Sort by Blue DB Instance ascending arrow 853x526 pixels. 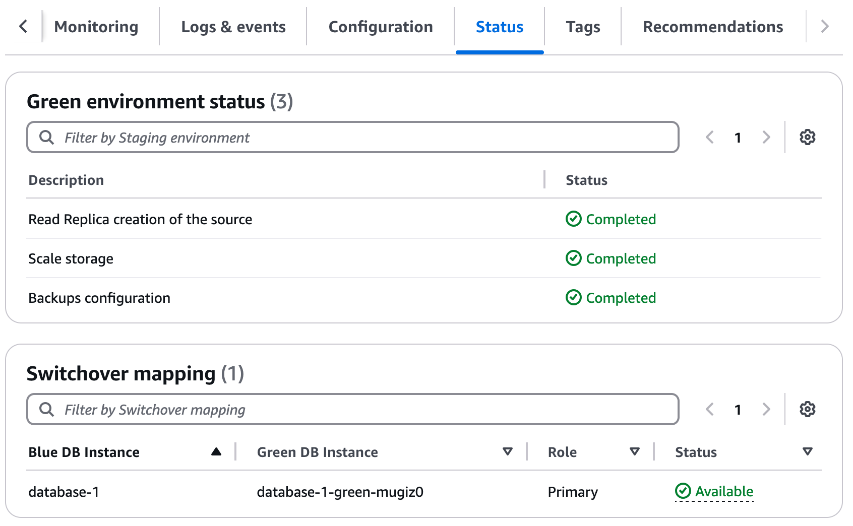click(216, 451)
